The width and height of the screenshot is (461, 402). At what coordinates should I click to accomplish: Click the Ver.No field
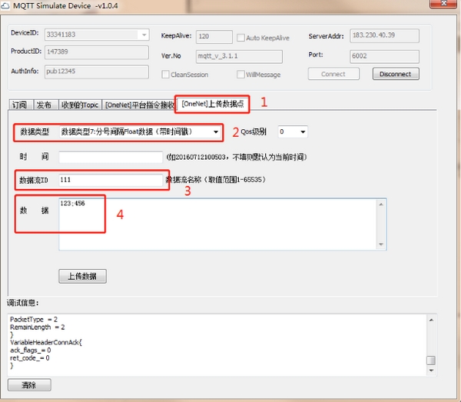[x=239, y=56]
